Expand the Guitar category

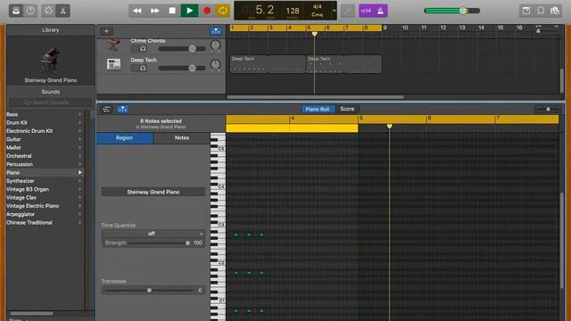pyautogui.click(x=79, y=139)
